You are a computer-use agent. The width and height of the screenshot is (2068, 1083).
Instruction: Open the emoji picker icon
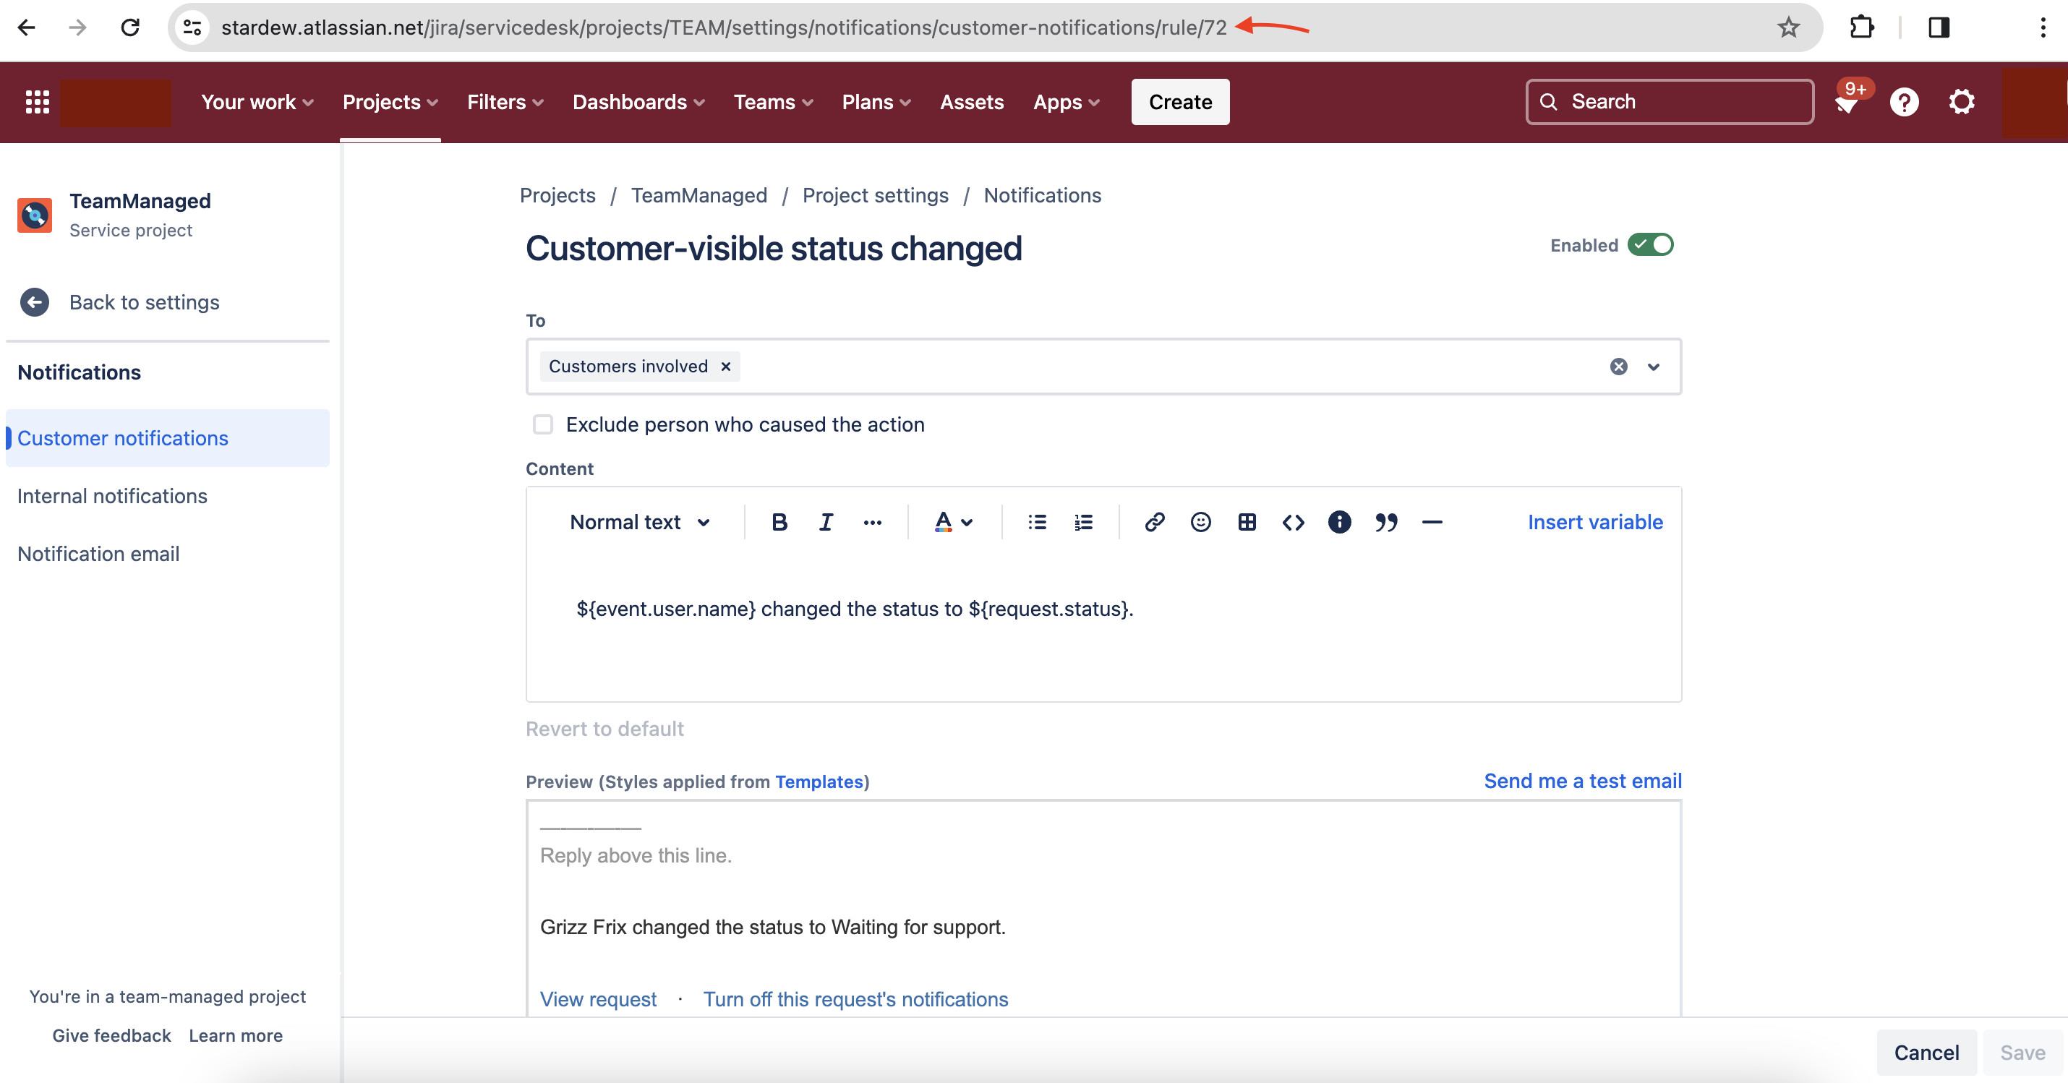click(1200, 522)
